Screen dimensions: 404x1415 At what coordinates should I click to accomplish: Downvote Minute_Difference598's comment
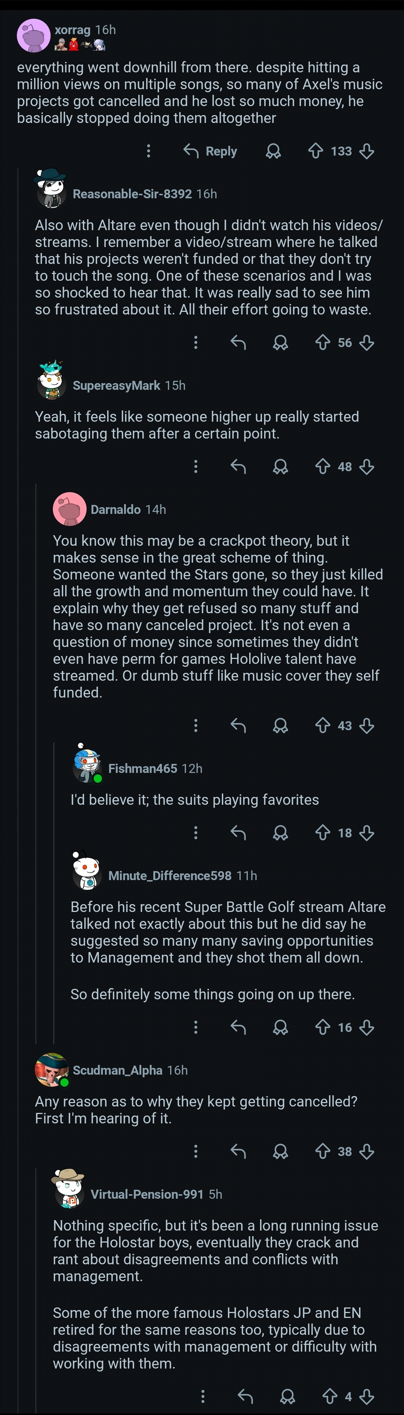pos(367,1027)
